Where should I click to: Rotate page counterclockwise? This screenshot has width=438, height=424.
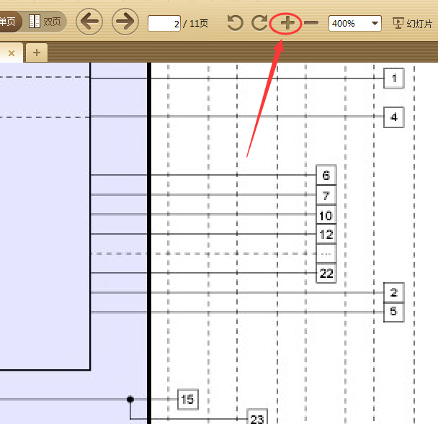(x=235, y=23)
